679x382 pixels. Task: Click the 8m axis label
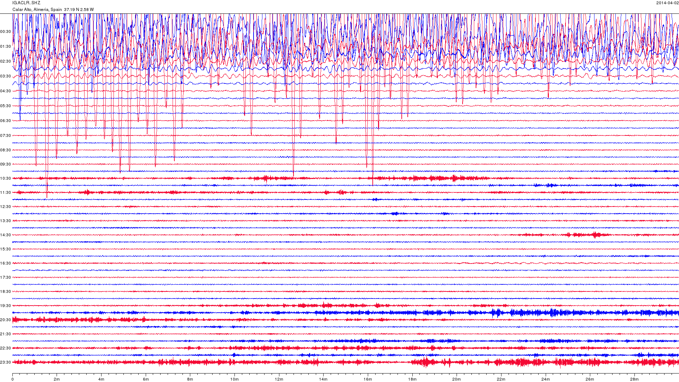190,380
